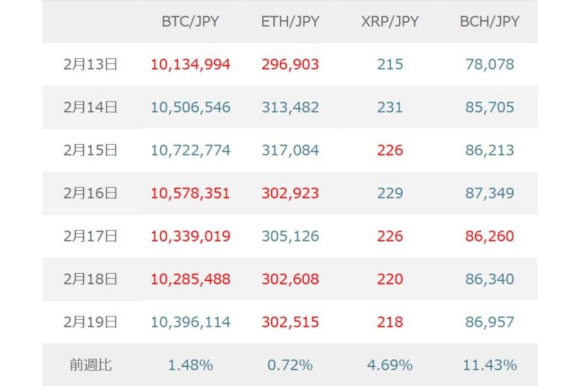Click the XRP/JPY column header

tap(390, 22)
